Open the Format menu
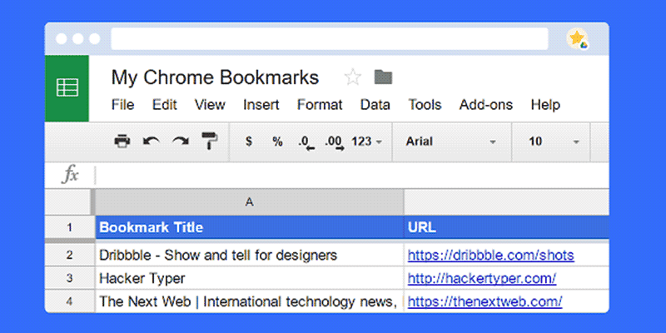Screen dimensions: 666x333 (x=320, y=105)
